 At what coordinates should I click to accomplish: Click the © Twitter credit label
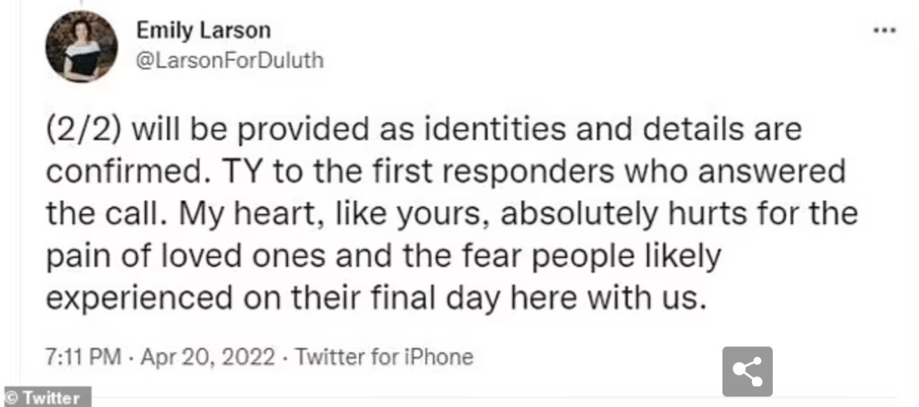pos(46,398)
